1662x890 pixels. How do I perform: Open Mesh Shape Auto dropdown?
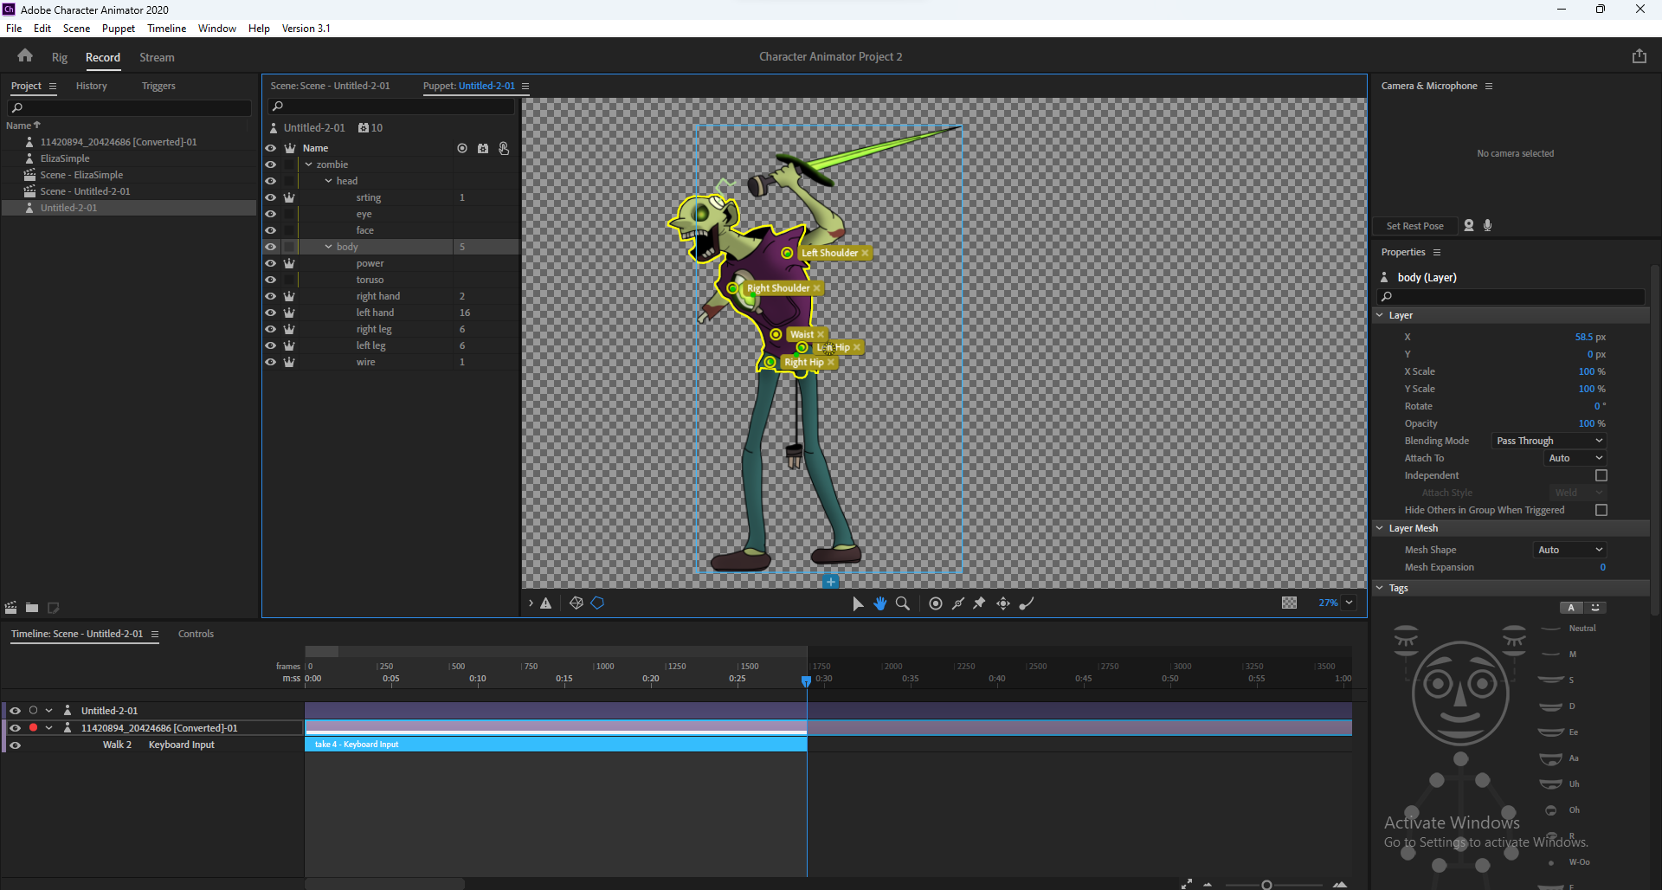(x=1569, y=550)
